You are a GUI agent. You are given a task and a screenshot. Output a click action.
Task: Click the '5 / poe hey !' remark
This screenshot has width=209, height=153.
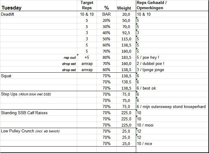pyautogui.click(x=149, y=57)
